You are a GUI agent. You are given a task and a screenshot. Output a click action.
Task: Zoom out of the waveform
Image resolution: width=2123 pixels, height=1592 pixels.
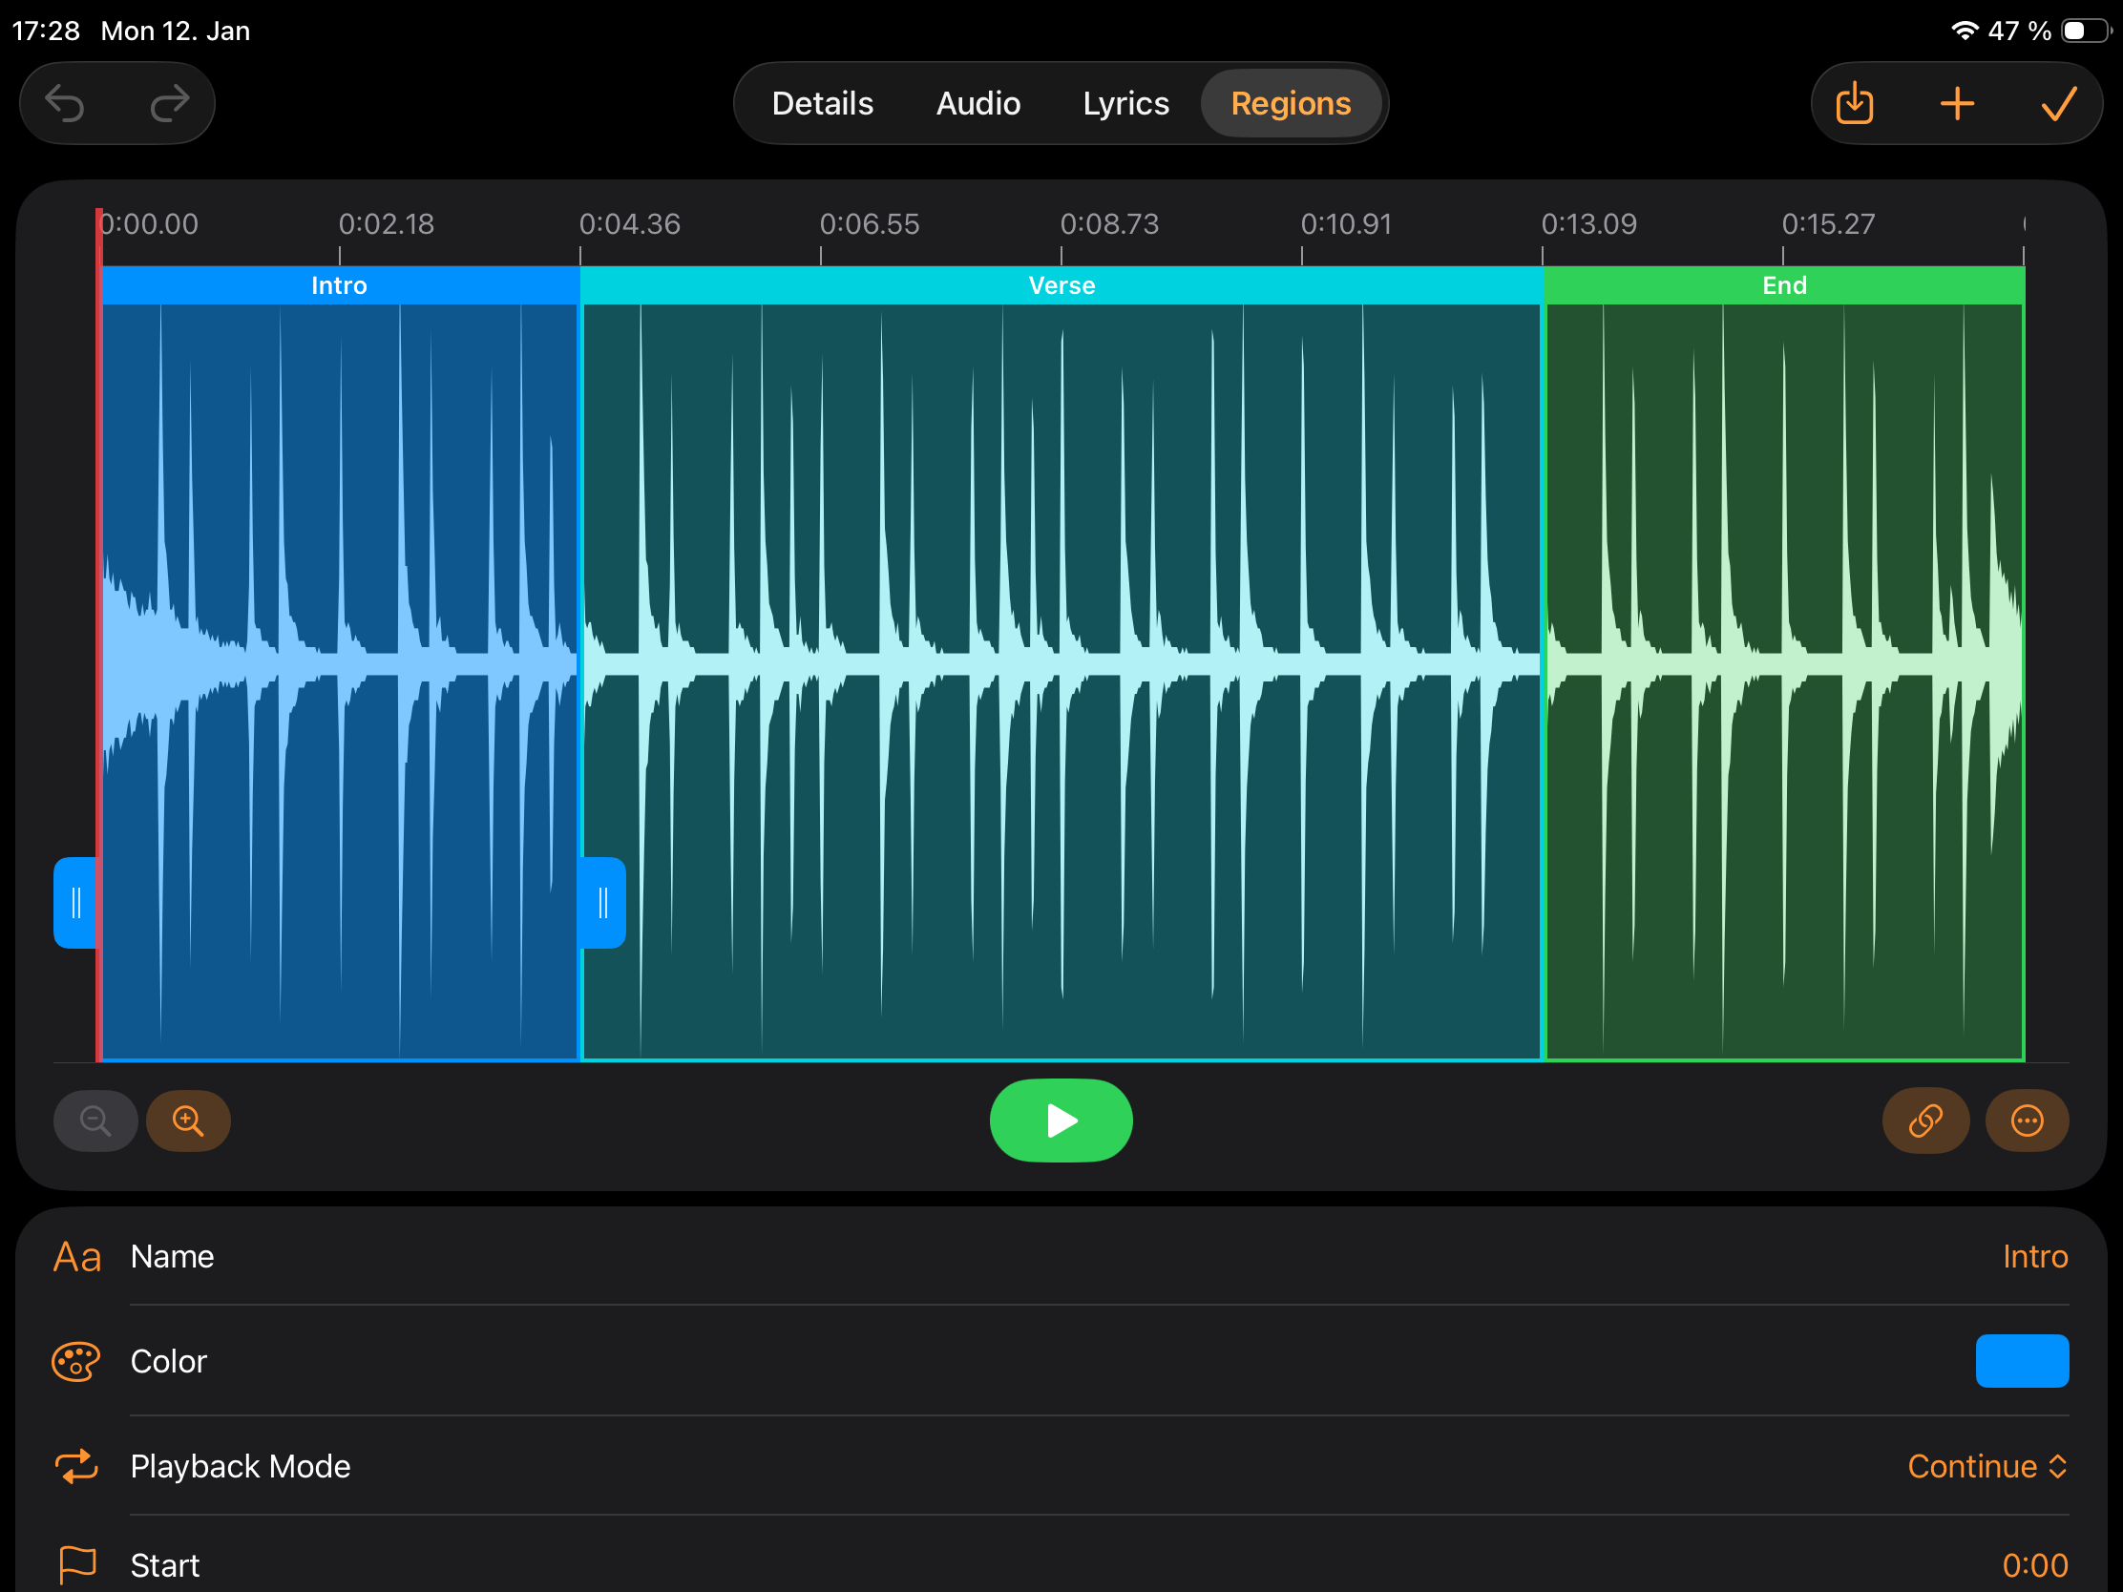(95, 1121)
